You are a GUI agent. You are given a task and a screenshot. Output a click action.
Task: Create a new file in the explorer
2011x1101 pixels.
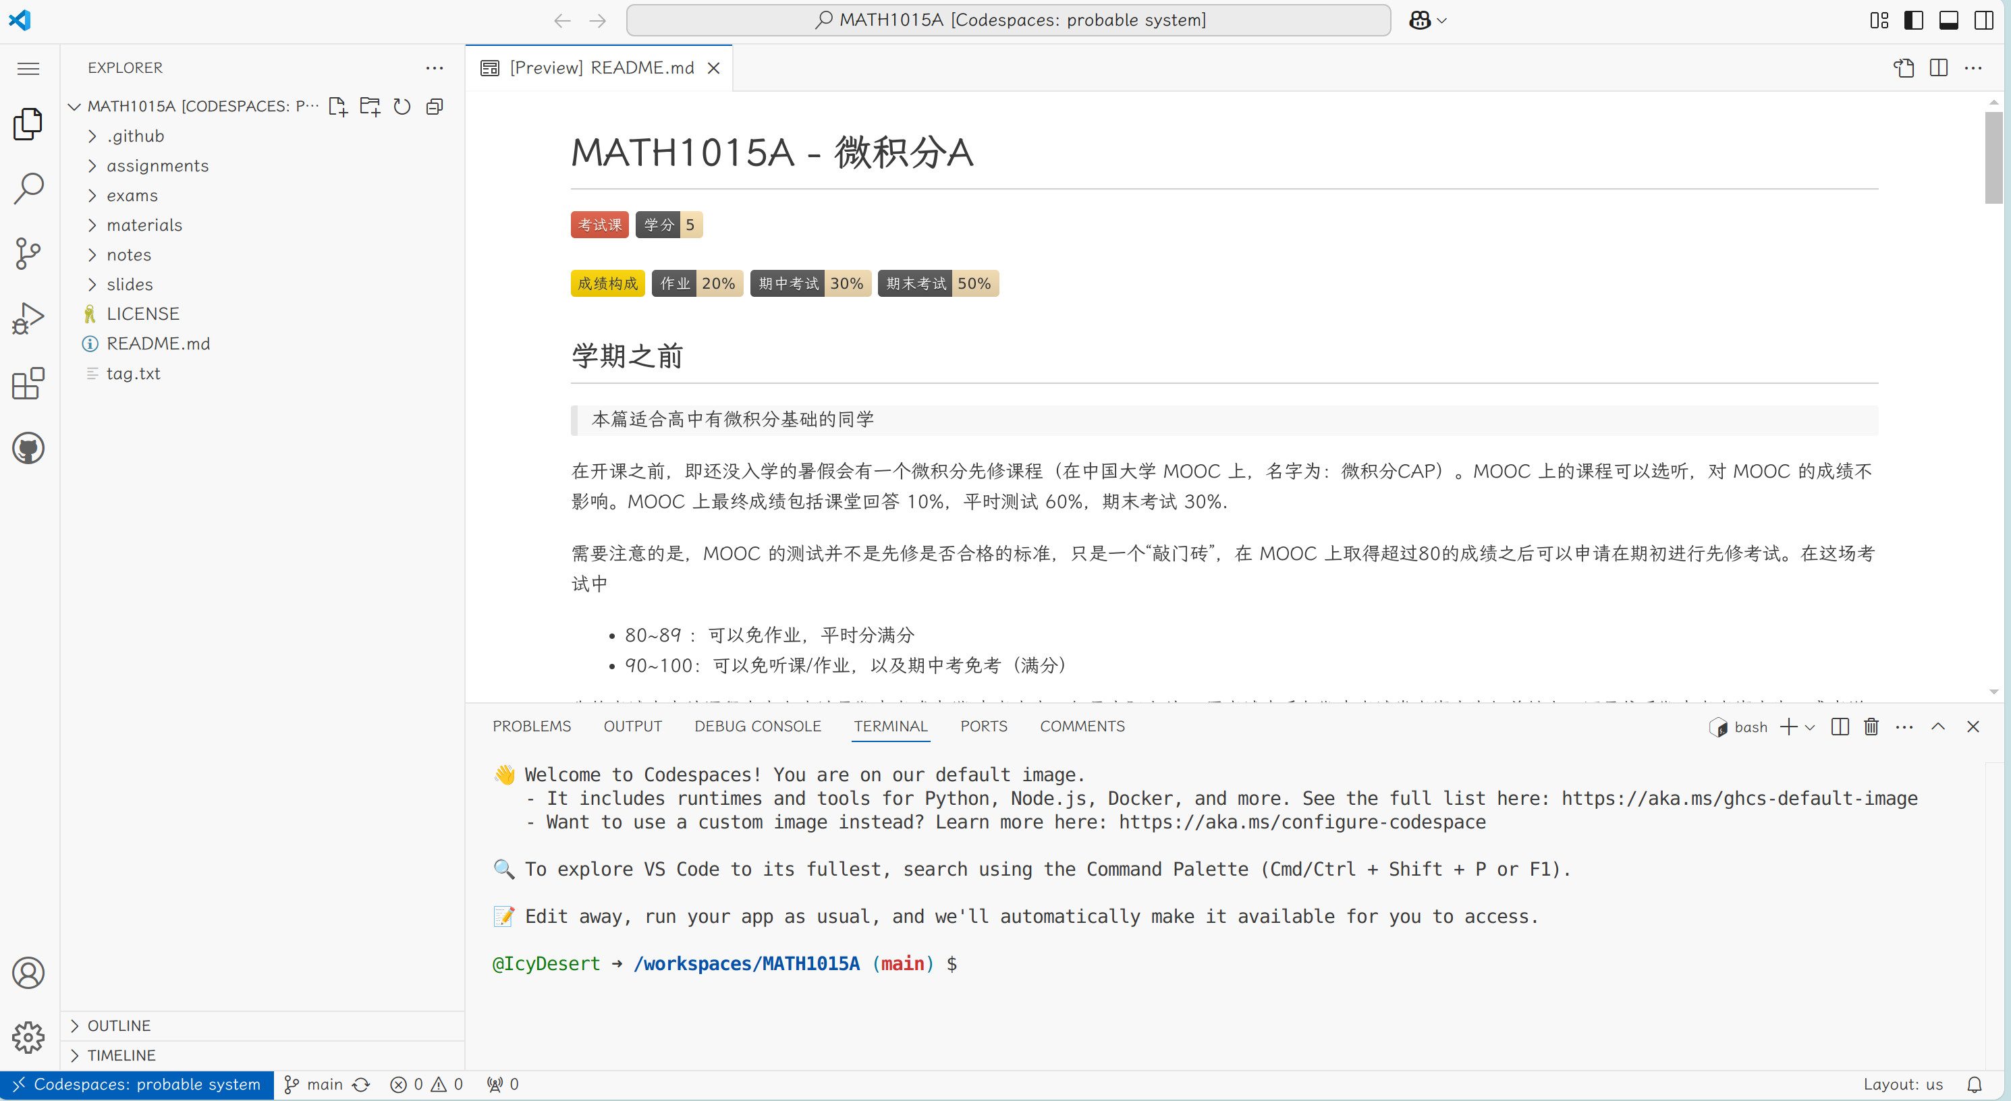click(x=338, y=106)
